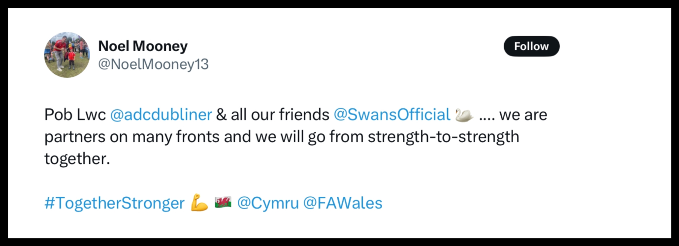Click the words "Pob Lwc"

(x=75, y=115)
